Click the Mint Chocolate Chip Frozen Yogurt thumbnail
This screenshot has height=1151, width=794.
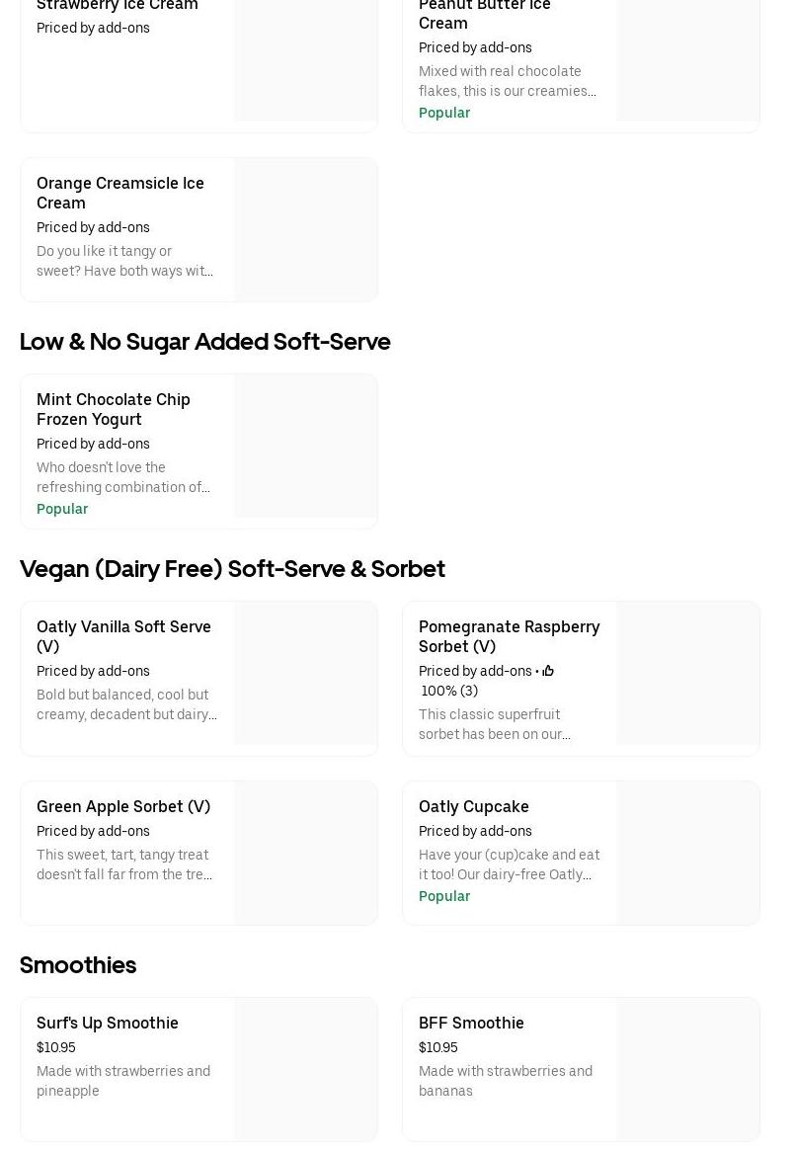tap(306, 446)
